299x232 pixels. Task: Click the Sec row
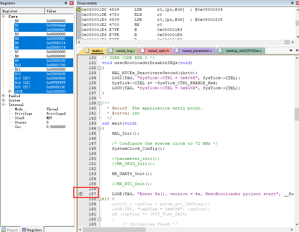pos(44,127)
